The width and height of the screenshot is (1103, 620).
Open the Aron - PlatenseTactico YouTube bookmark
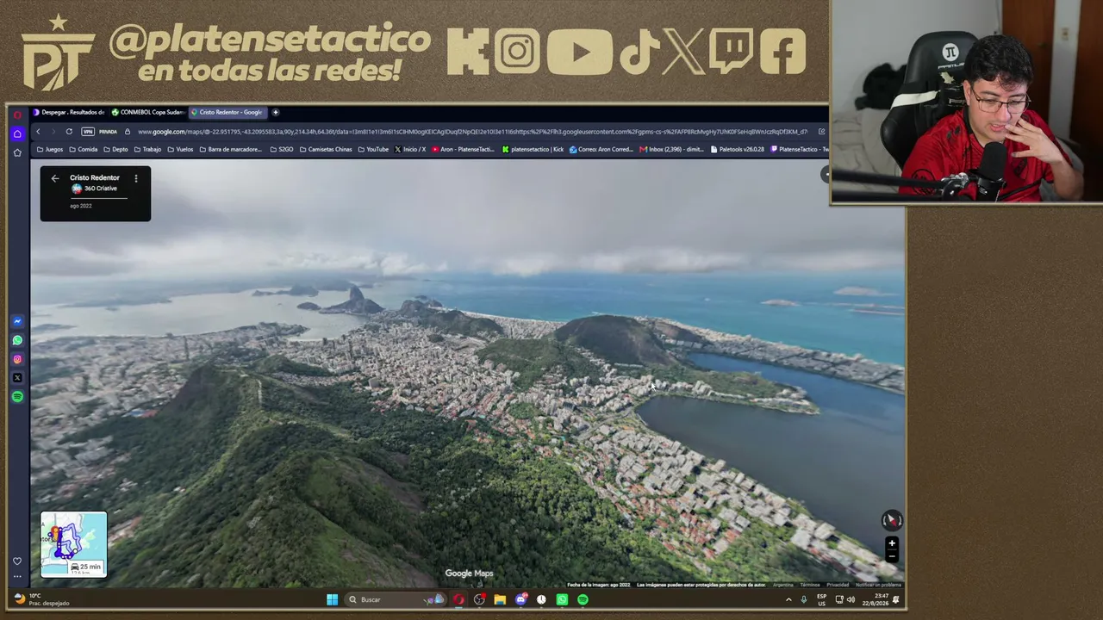[464, 149]
